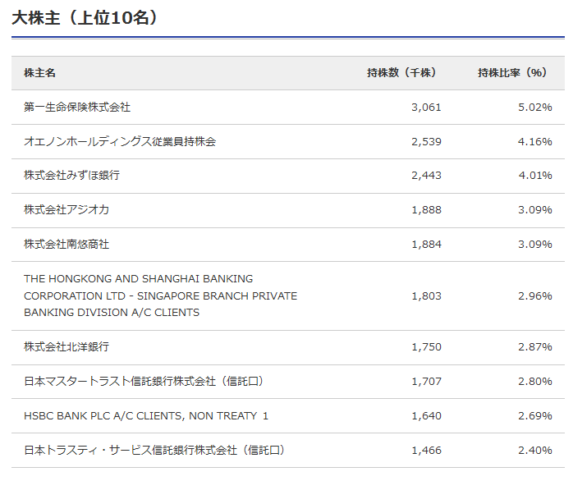Click share count 1,888

click(426, 210)
